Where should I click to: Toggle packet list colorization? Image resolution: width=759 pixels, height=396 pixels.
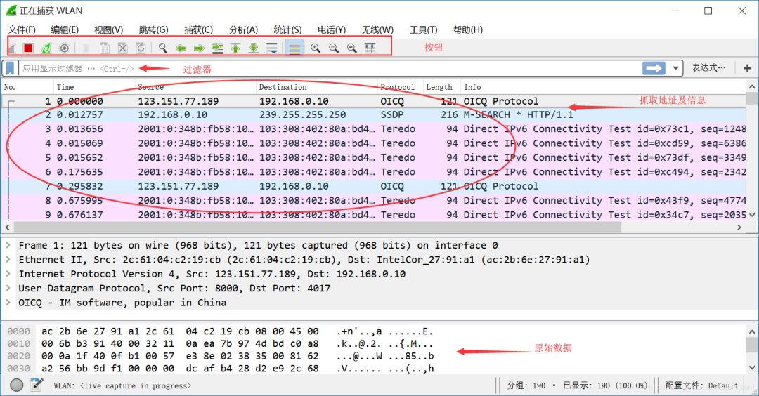click(x=294, y=48)
